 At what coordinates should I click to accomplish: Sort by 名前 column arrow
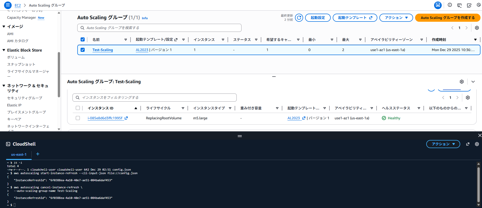click(x=126, y=40)
